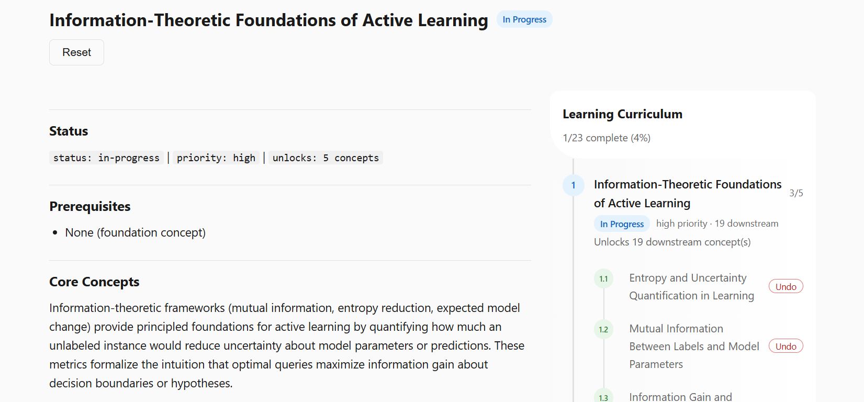This screenshot has height=402, width=864.
Task: Click the Reset button
Action: tap(76, 52)
